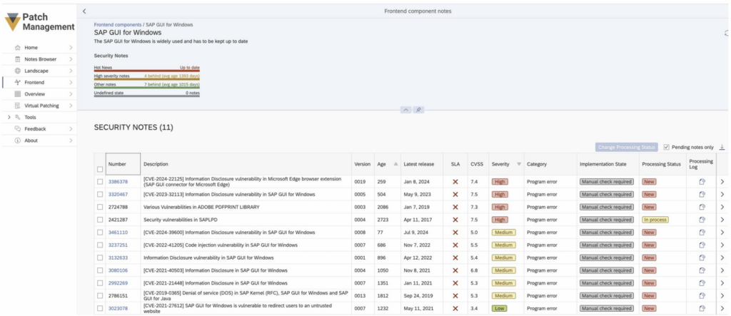Go to Virtual Patching in the sidebar
731x316 pixels.
coord(41,106)
